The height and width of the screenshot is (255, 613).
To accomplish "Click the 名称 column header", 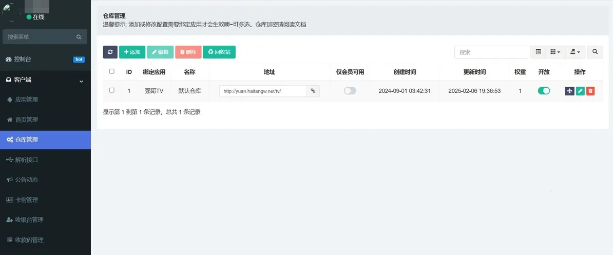I will click(189, 72).
